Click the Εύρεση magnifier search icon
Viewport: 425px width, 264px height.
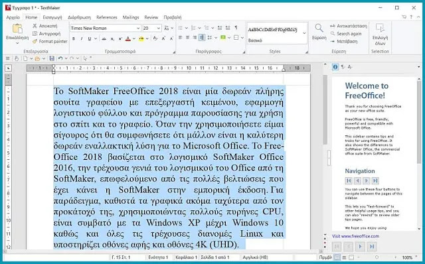point(319,28)
